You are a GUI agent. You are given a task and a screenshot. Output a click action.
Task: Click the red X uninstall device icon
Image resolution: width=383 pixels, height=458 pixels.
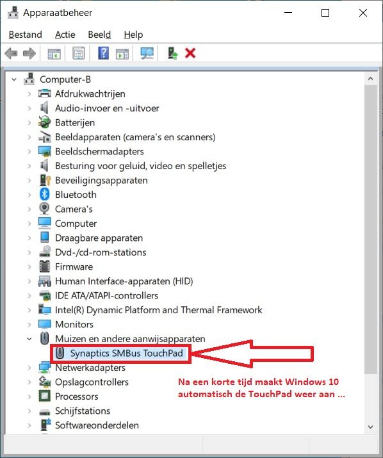190,53
